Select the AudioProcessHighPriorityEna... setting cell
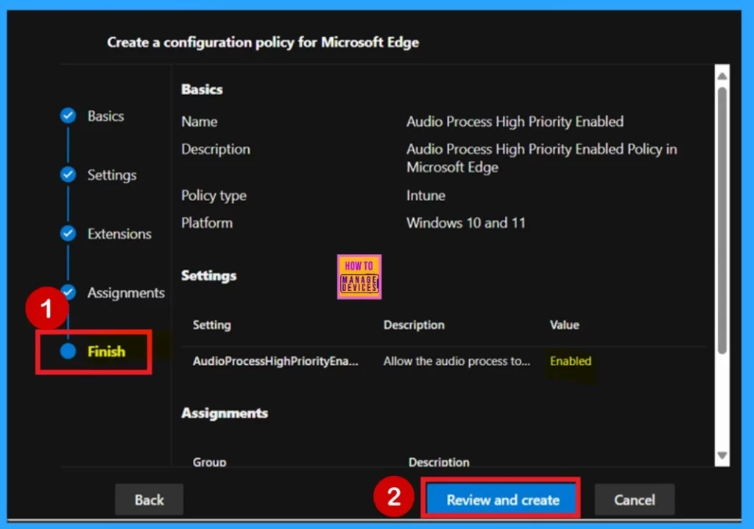The height and width of the screenshot is (529, 754). (275, 361)
